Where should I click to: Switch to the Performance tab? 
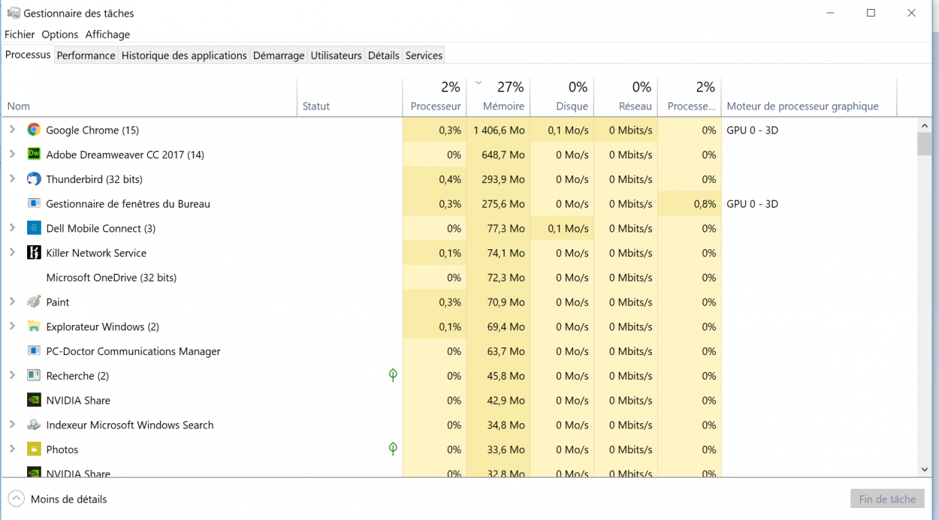86,56
